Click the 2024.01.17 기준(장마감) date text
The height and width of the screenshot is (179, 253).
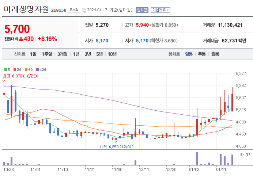pyautogui.click(x=110, y=10)
